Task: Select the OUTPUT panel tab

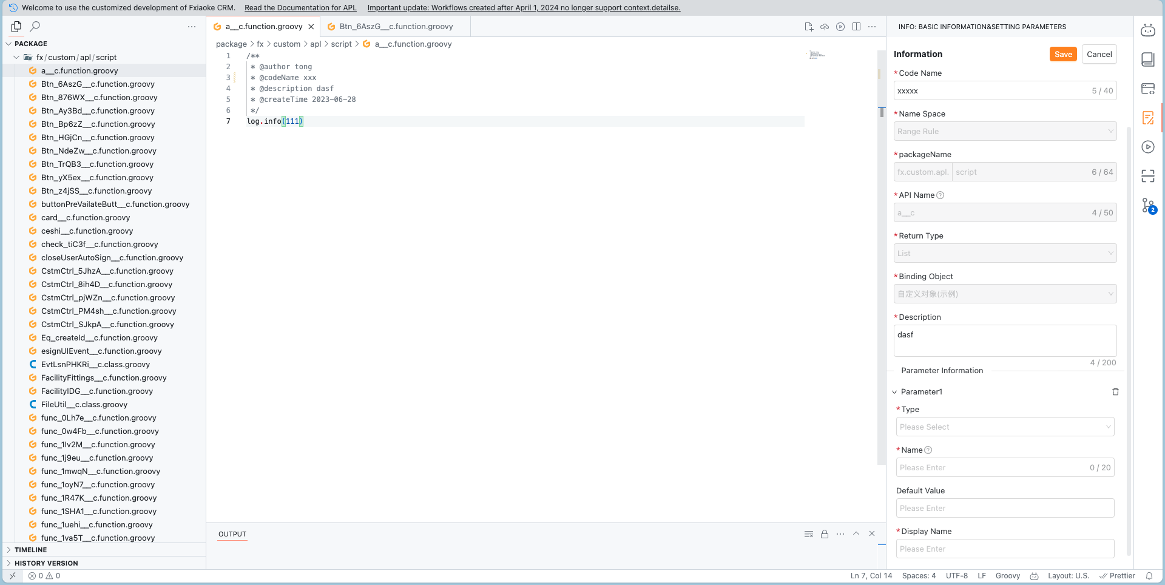Action: point(232,534)
